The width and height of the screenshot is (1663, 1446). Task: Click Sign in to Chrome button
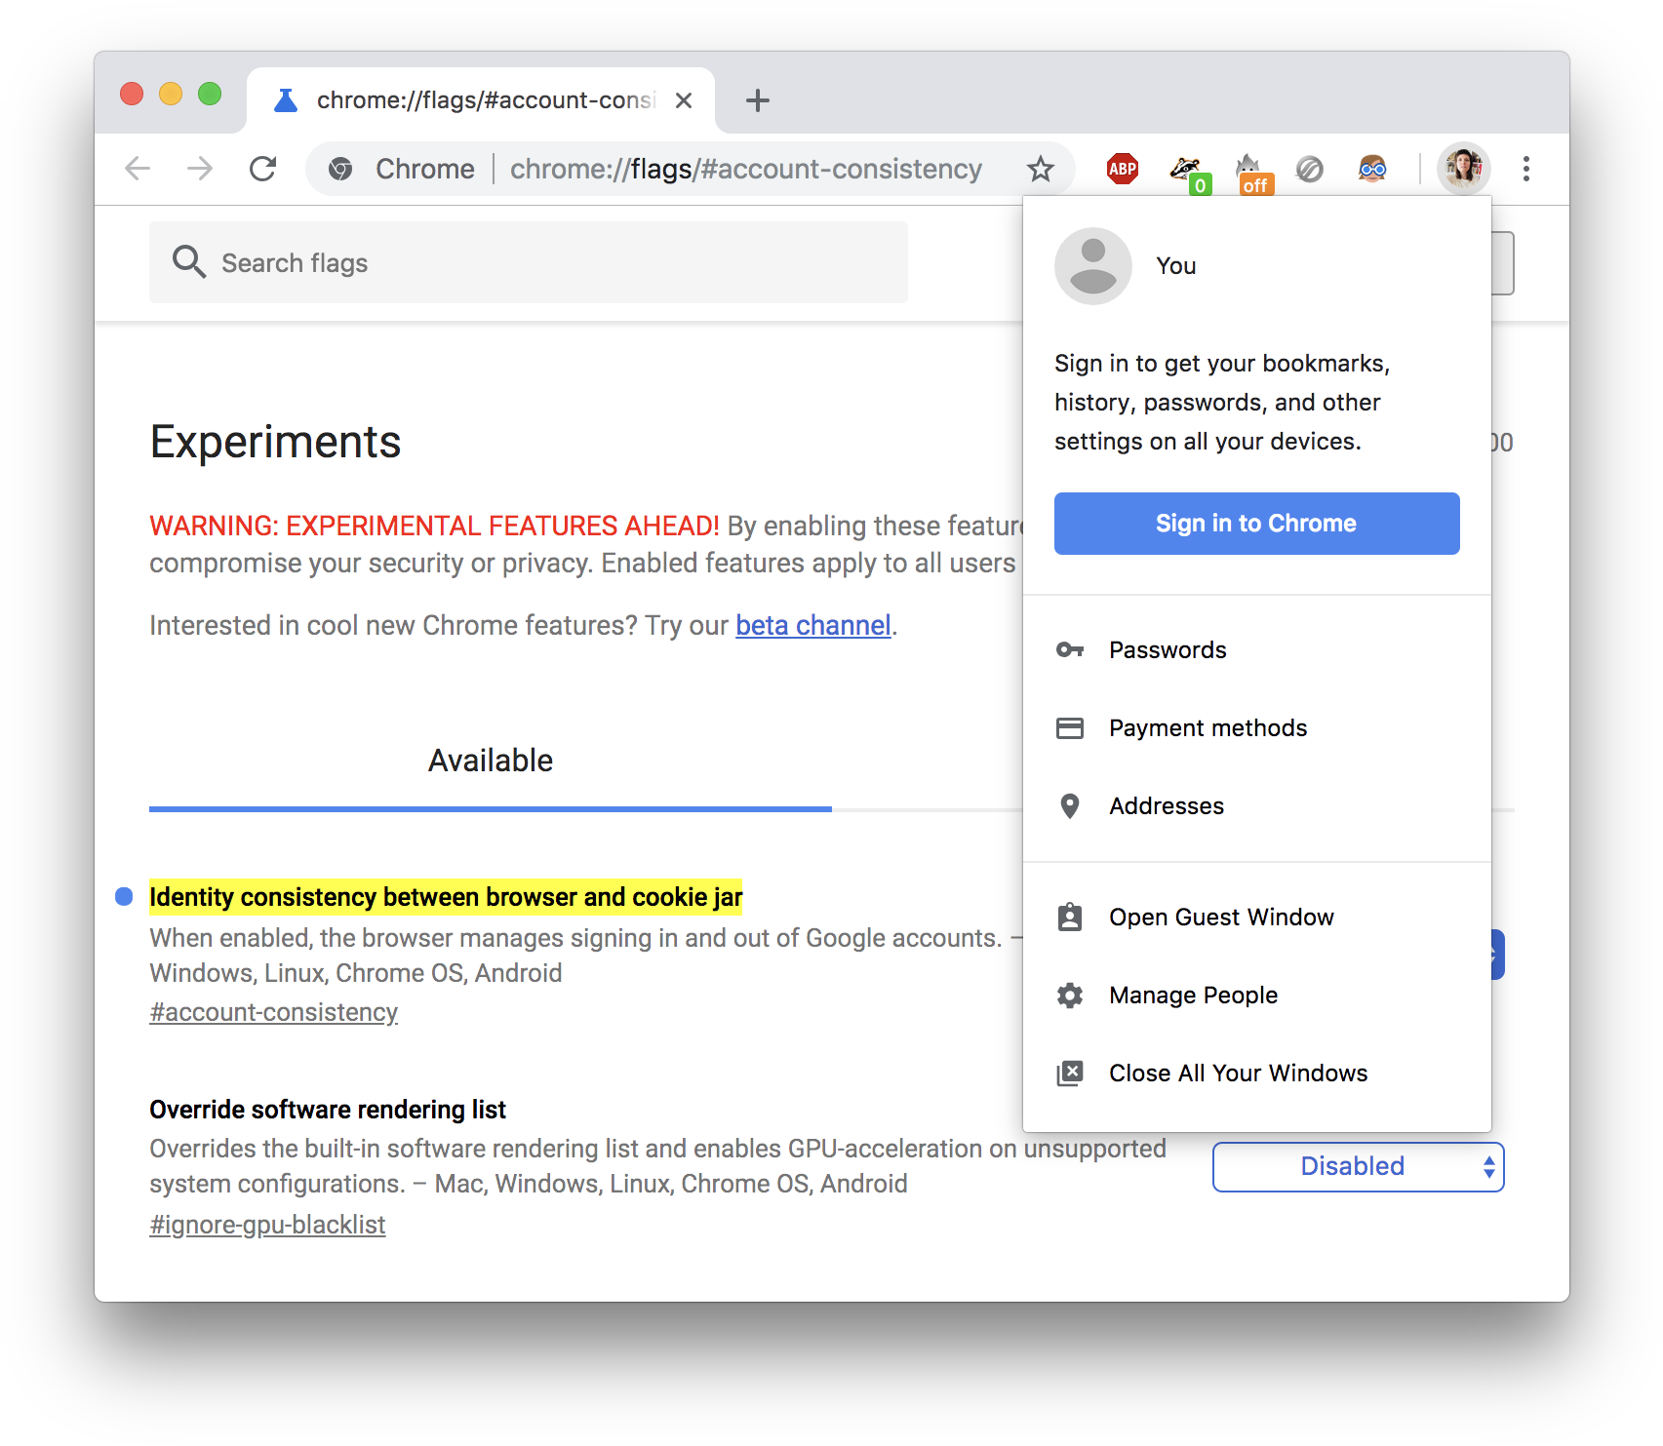[1256, 524]
